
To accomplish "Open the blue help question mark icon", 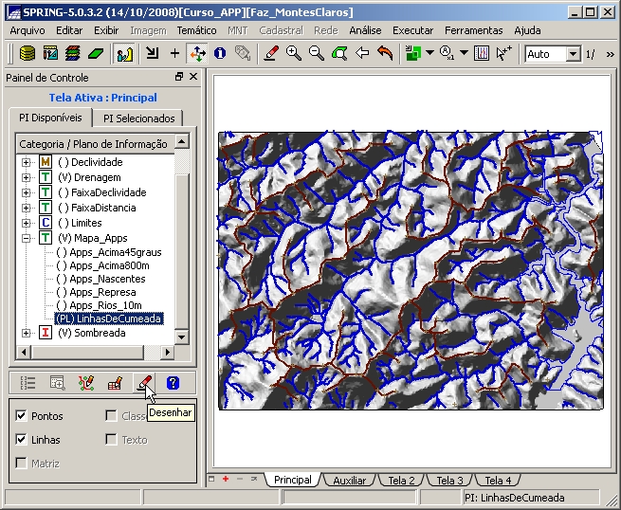I will [173, 383].
